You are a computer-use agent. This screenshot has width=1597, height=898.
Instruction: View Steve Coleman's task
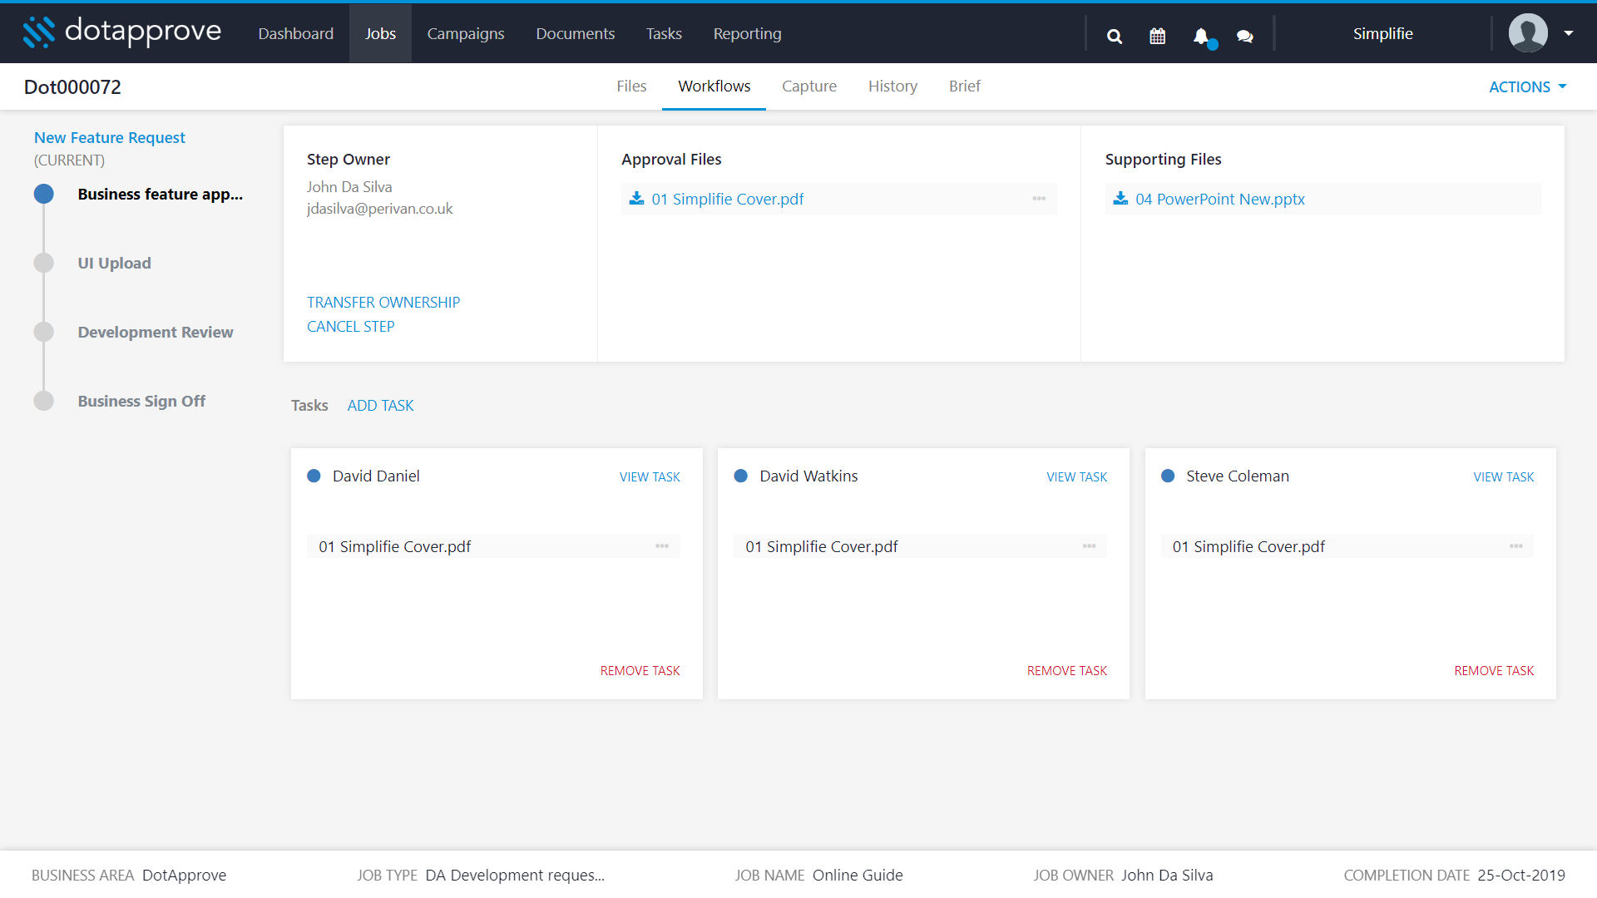point(1503,477)
